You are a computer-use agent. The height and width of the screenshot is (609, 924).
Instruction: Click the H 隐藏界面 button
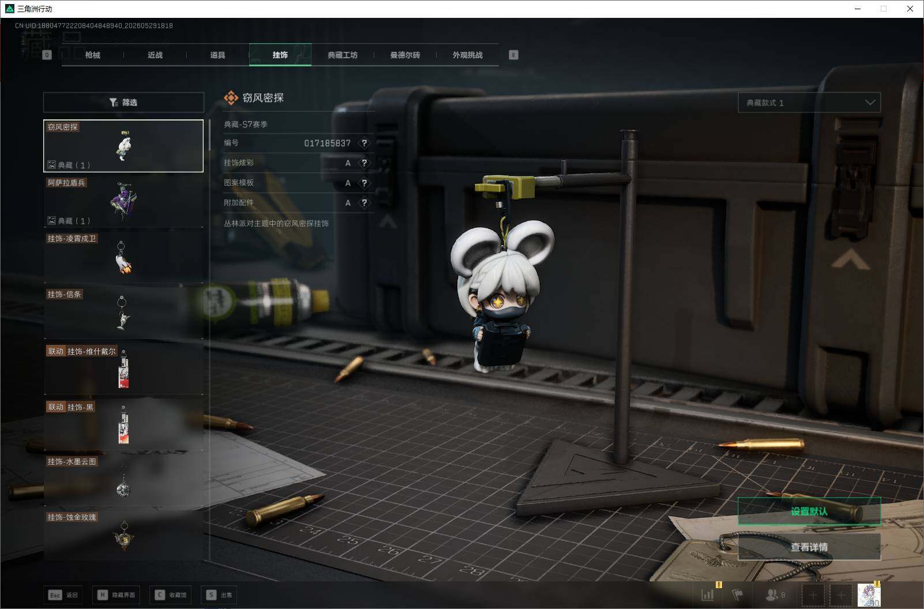pos(116,595)
